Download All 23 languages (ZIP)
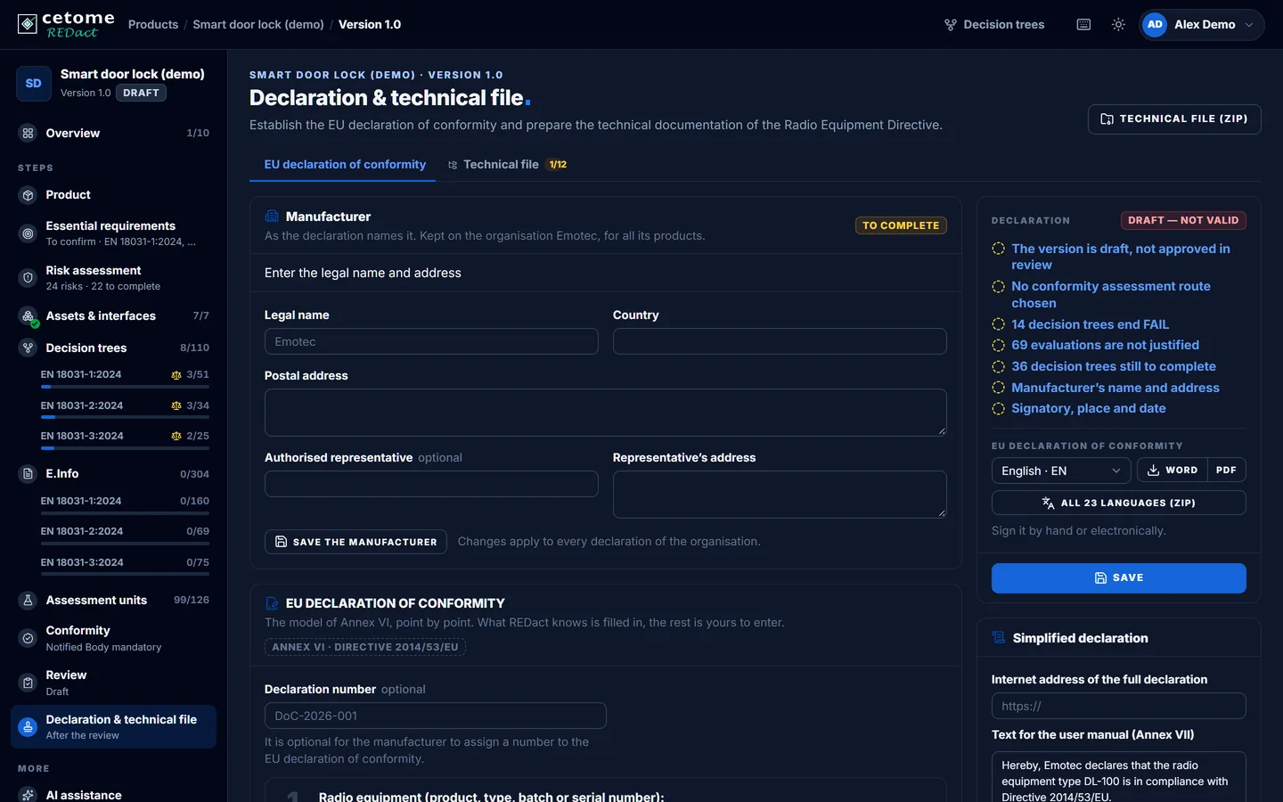1283x802 pixels. (1119, 503)
